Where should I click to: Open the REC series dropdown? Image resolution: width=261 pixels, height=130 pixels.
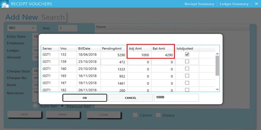point(22,28)
